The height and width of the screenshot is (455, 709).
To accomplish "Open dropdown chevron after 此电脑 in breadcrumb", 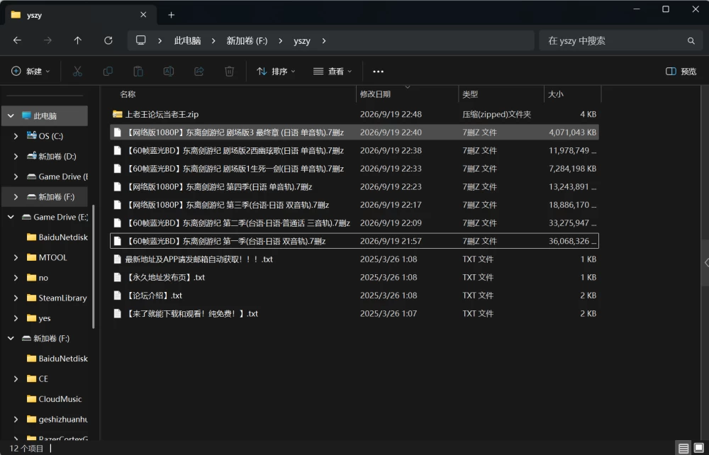I will [x=213, y=40].
